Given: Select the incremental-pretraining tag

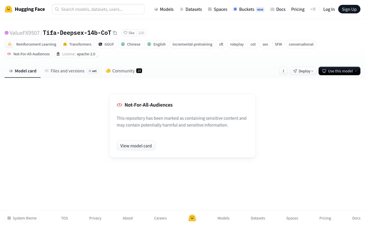Looking at the screenshot, I should [192, 44].
